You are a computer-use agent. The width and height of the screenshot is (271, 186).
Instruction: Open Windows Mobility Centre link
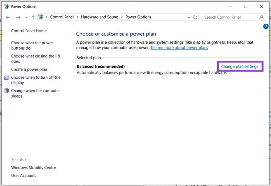[x=34, y=168]
